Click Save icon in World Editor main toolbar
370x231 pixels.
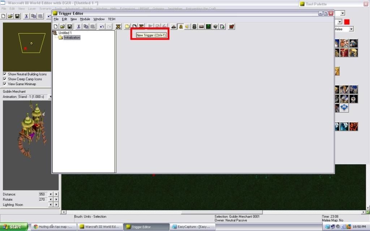pyautogui.click(x=17, y=16)
